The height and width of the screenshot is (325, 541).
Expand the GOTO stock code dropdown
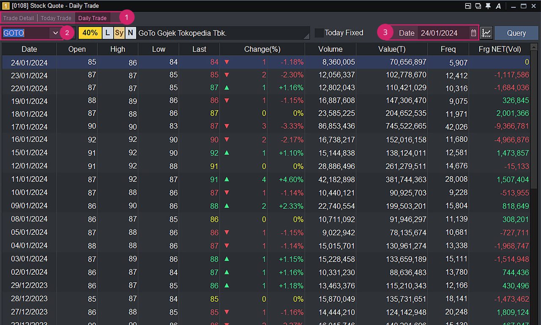[55, 33]
